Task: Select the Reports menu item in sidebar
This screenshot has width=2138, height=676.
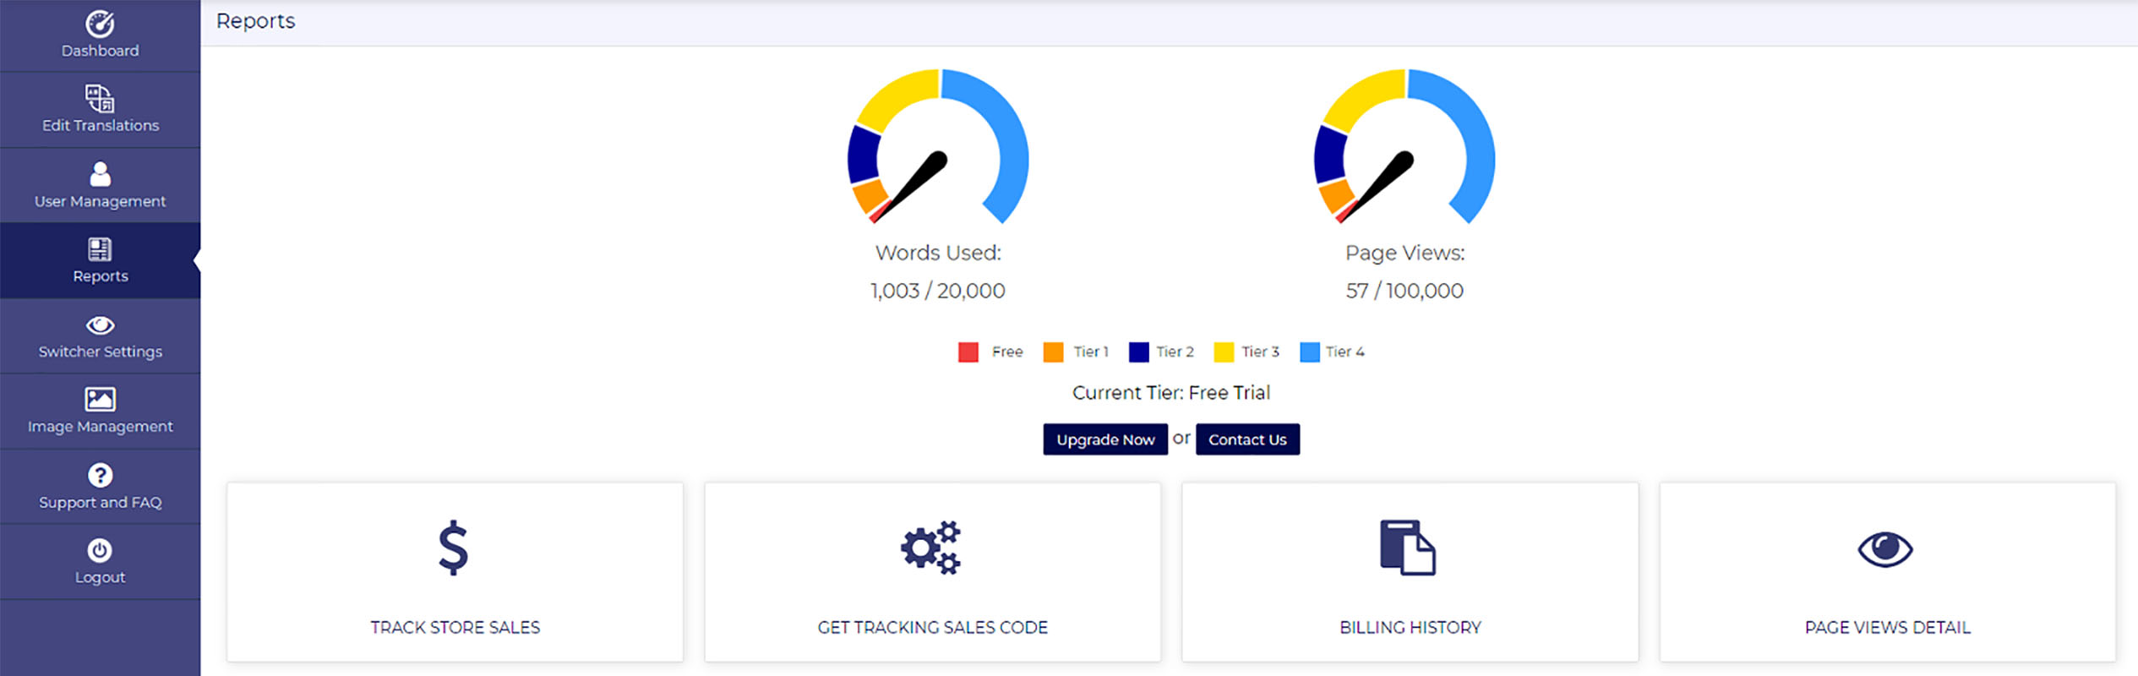Action: tap(100, 261)
